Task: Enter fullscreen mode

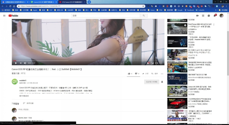Action: [161, 63]
